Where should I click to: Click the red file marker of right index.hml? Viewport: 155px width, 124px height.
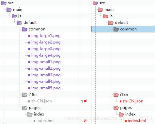[x=126, y=121]
